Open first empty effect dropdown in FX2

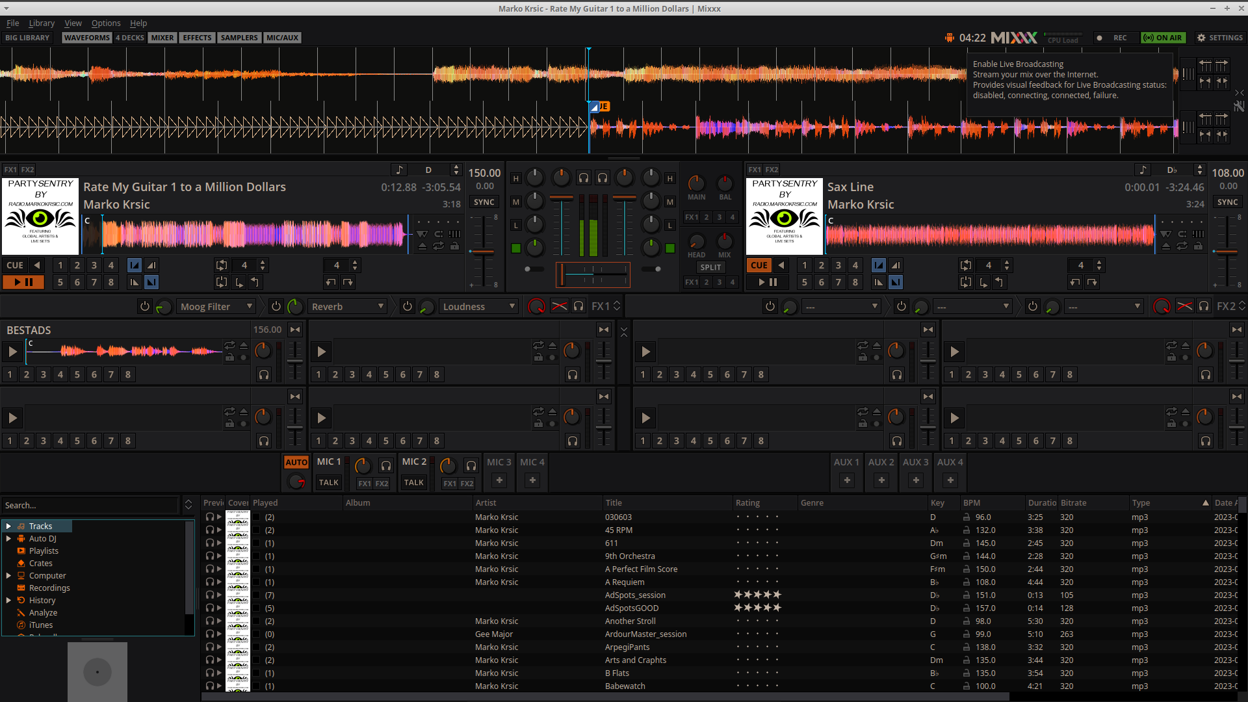tap(841, 306)
